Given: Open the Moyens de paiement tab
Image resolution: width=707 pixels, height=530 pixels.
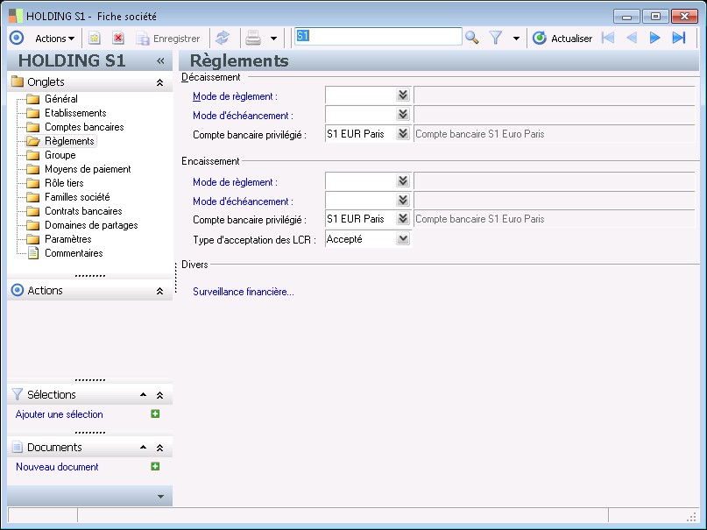Looking at the screenshot, I should click(x=88, y=169).
